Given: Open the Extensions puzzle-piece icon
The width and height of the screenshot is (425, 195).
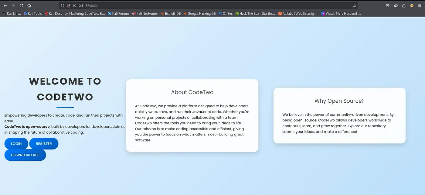Looking at the screenshot, I should [x=404, y=5].
